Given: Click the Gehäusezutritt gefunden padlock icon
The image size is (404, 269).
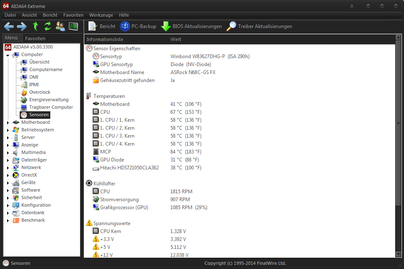Looking at the screenshot, I should click(96, 80).
